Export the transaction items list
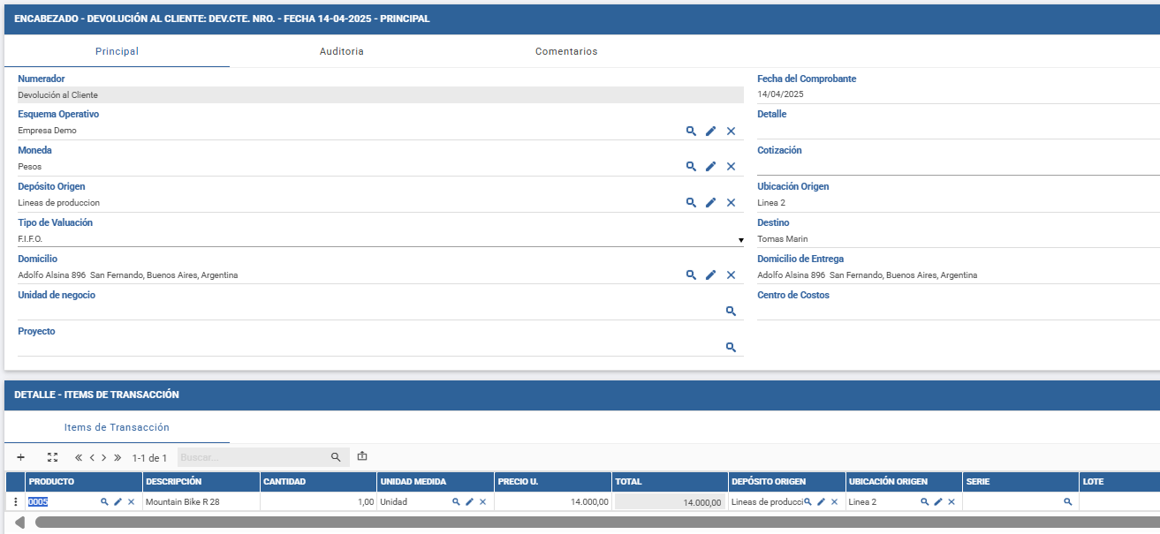The image size is (1160, 534). click(x=362, y=457)
